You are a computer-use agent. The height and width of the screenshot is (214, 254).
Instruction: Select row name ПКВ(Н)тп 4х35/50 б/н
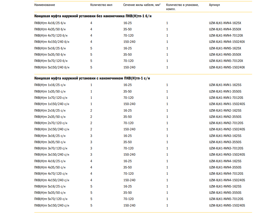click(50, 29)
